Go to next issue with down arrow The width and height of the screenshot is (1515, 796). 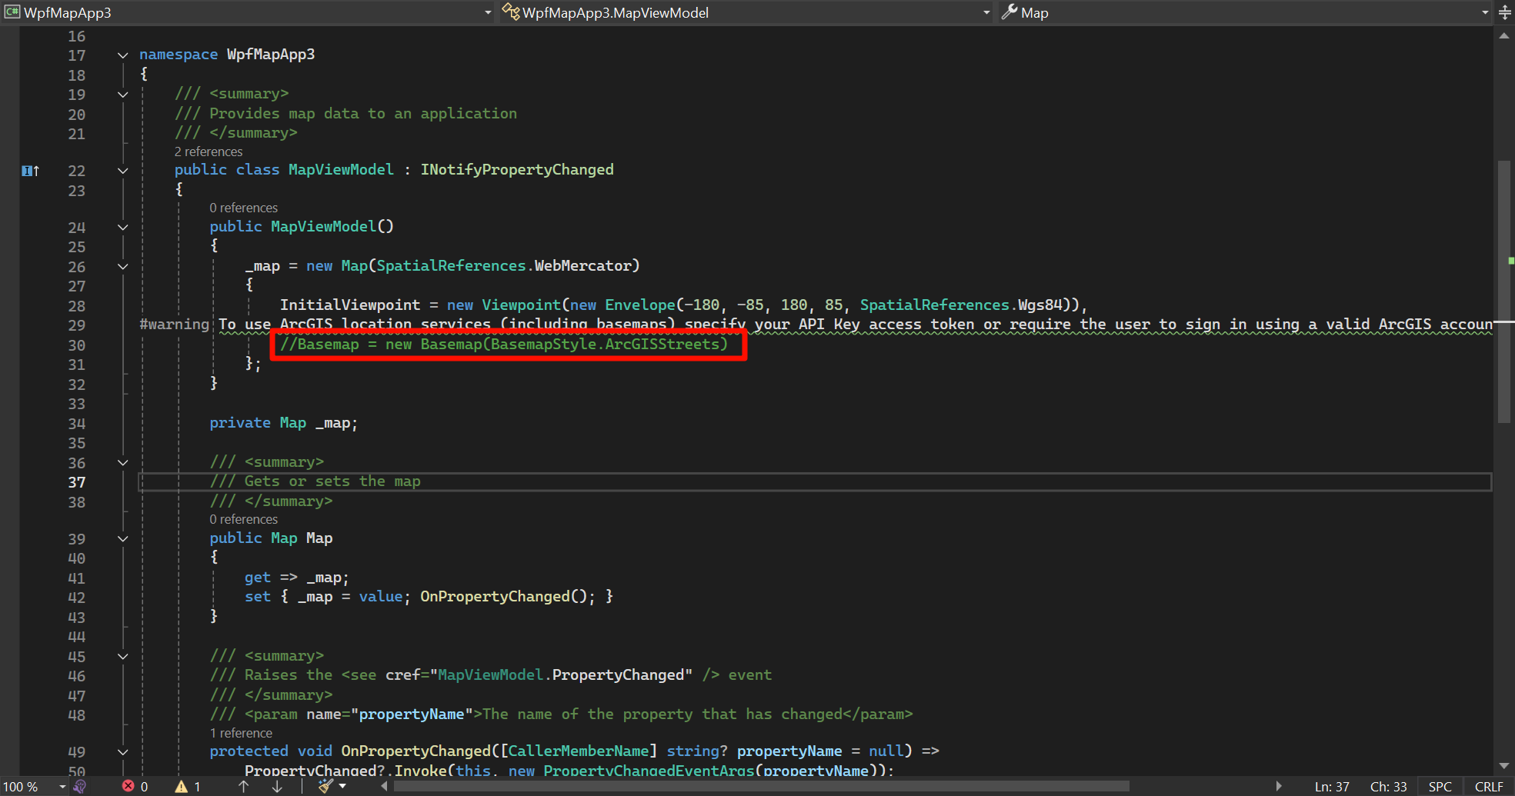click(277, 786)
